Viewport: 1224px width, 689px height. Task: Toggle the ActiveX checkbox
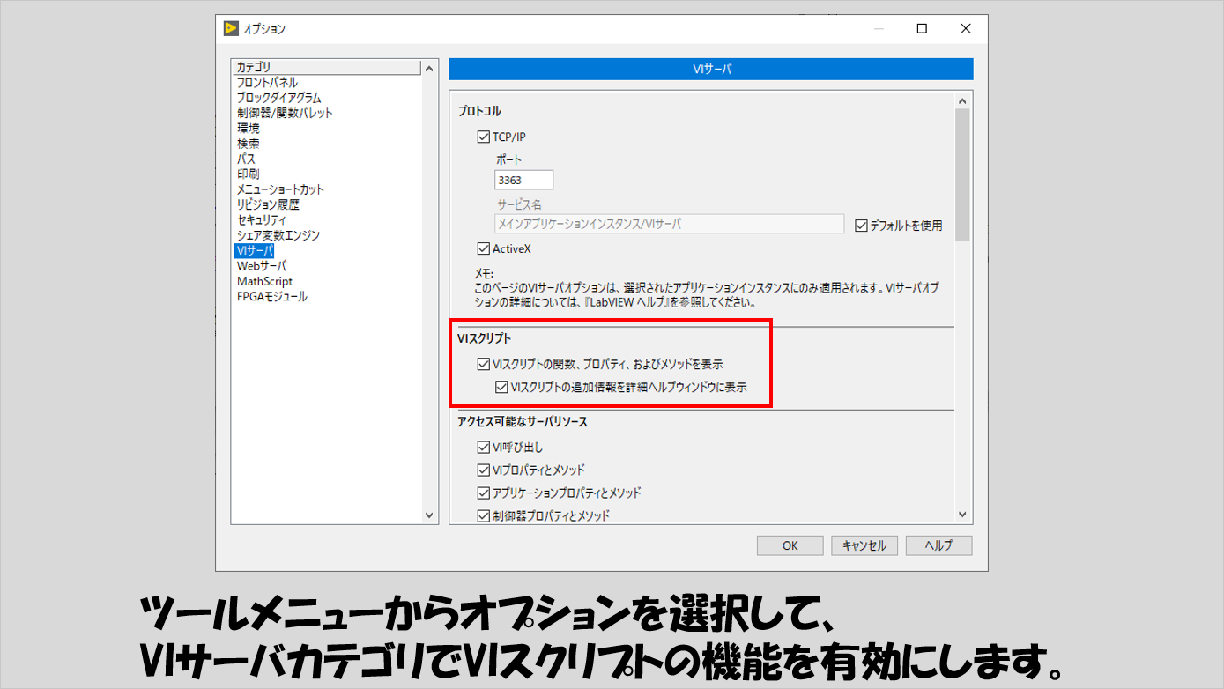tap(483, 248)
